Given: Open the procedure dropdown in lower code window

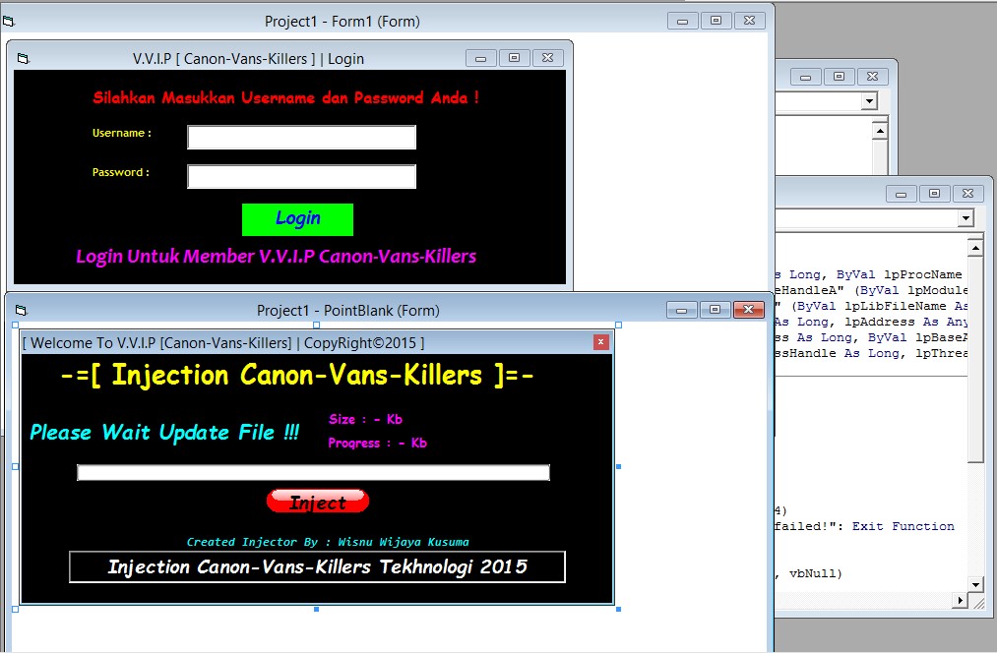Looking at the screenshot, I should pyautogui.click(x=966, y=218).
